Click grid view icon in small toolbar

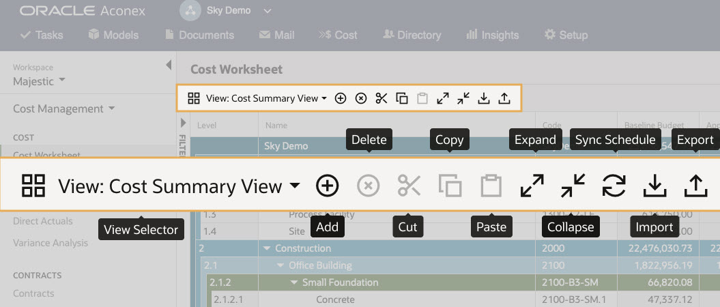click(194, 98)
